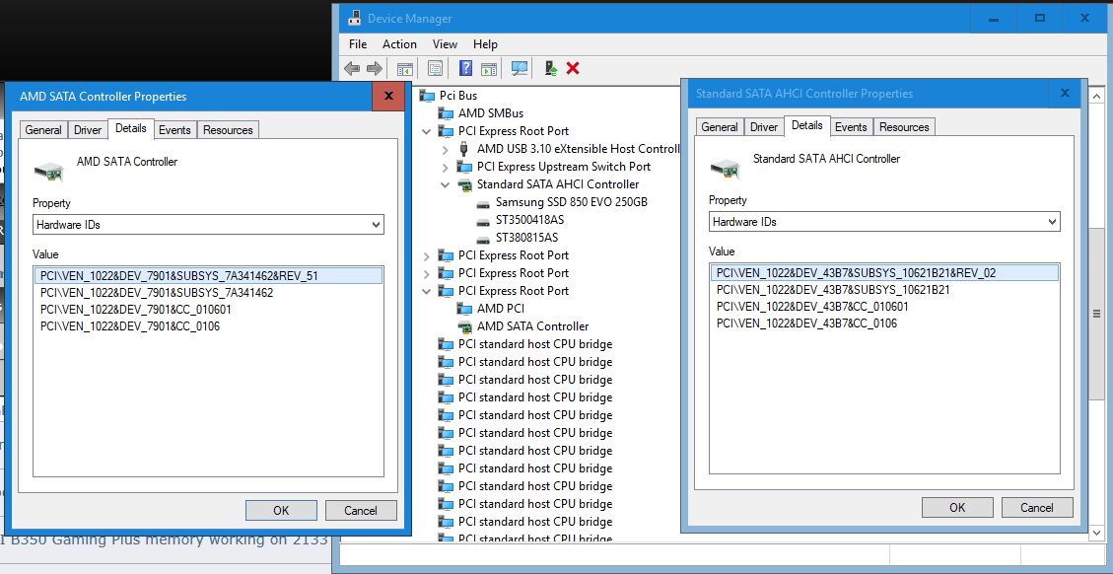Screen dimensions: 1113x574
Task: Select Samsung SSD 850 EVO 250GB tree item
Action: [x=572, y=202]
